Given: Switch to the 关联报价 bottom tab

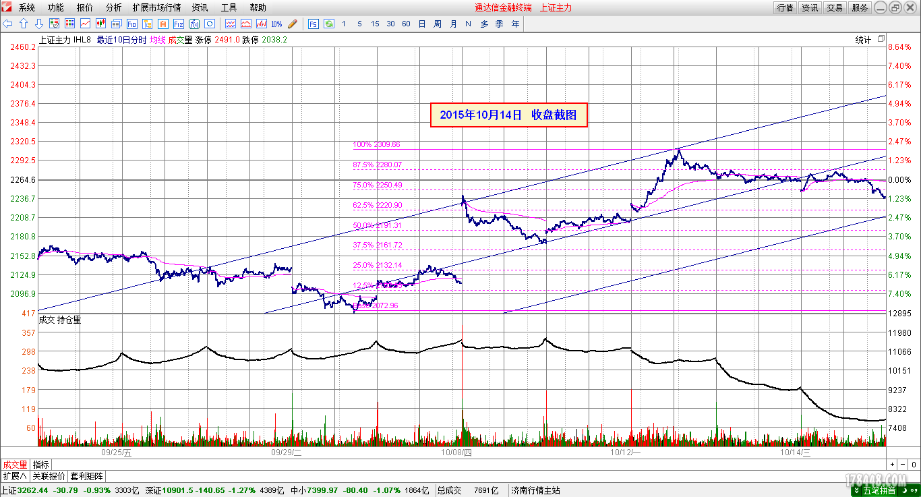Looking at the screenshot, I should (49, 476).
